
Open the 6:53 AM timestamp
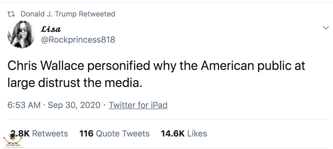tap(24, 105)
